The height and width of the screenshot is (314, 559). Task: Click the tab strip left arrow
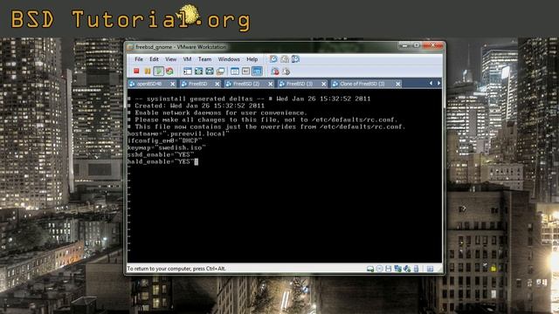tap(431, 84)
